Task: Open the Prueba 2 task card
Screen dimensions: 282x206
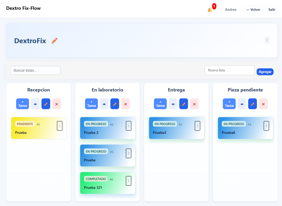Action: pyautogui.click(x=108, y=128)
